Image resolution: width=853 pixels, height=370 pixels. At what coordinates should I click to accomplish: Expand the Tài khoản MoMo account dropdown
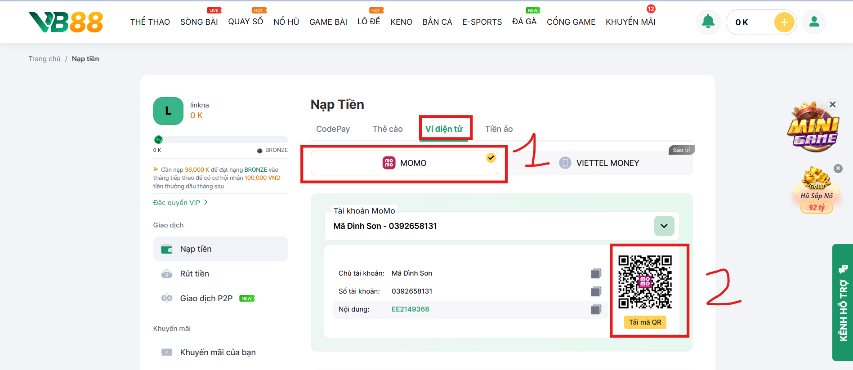coord(664,226)
